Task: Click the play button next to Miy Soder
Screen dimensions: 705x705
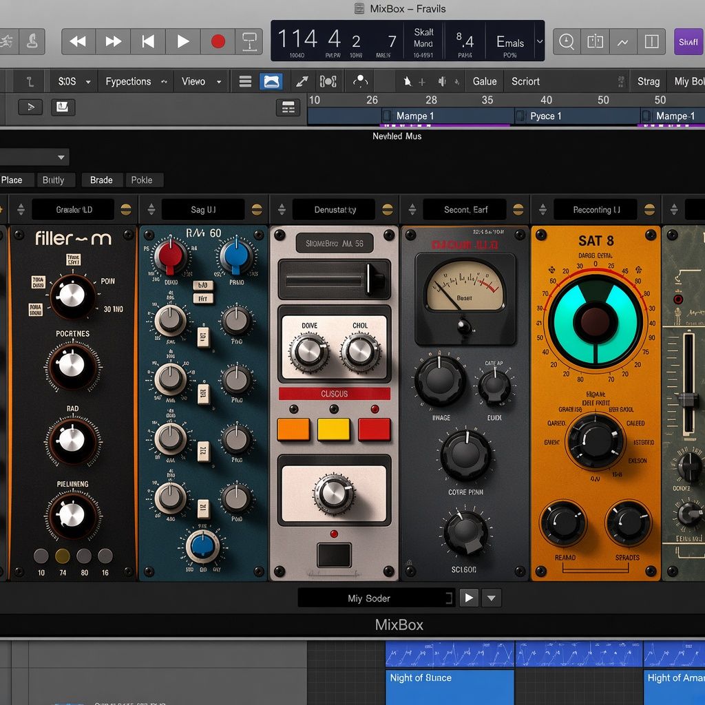Action: coord(469,598)
